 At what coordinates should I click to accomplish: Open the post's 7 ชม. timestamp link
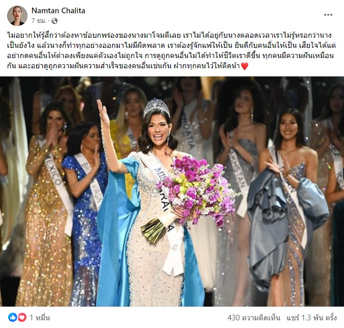coord(39,21)
